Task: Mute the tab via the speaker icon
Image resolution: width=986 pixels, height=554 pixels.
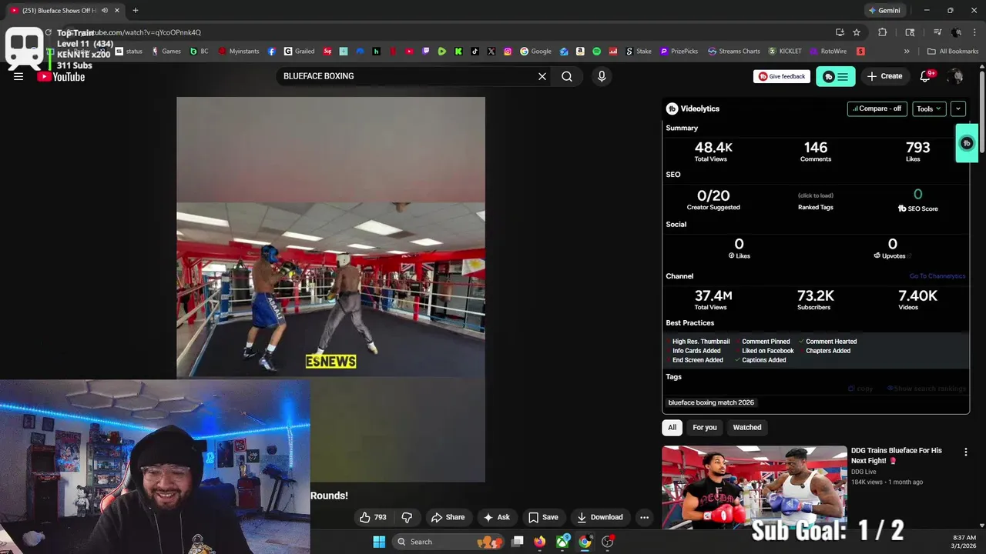Action: pos(105,11)
